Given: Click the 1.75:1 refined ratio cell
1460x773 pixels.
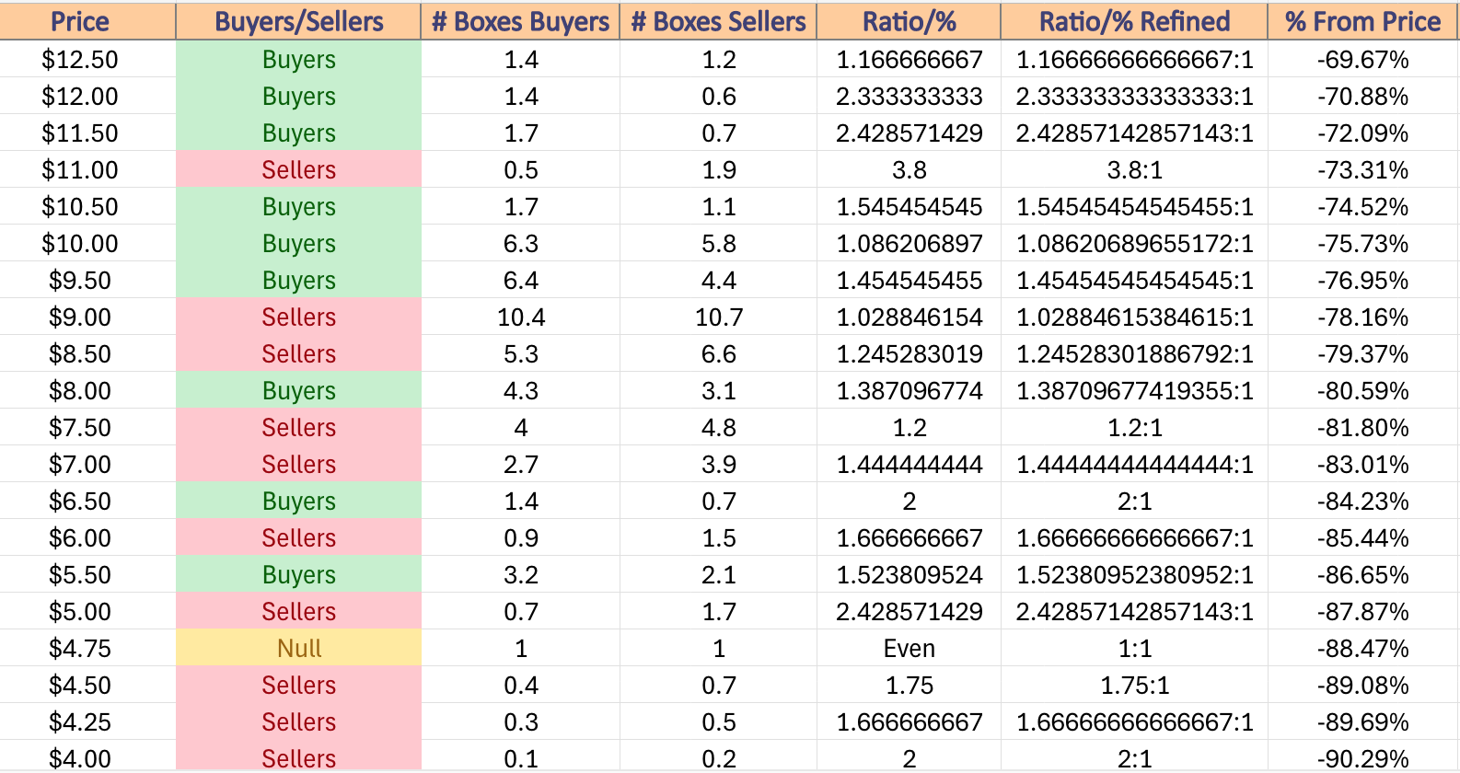Looking at the screenshot, I should coord(1134,685).
